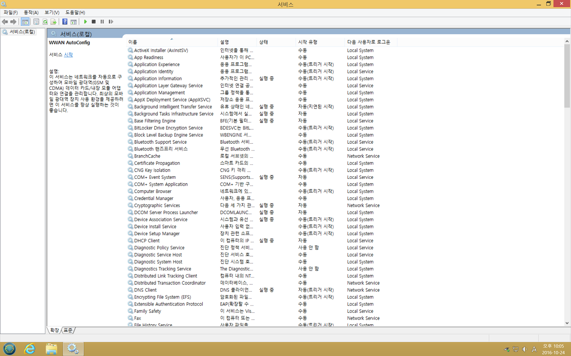Viewport: 571px width, 356px height.
Task: Go forward with the toolbar Forward arrow
Action: (13, 22)
